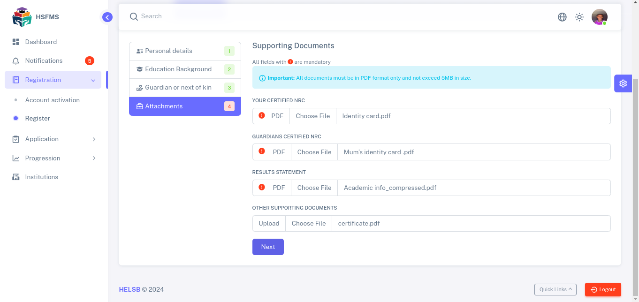Open Institutions page from the sidebar
The width and height of the screenshot is (639, 302).
[x=41, y=177]
